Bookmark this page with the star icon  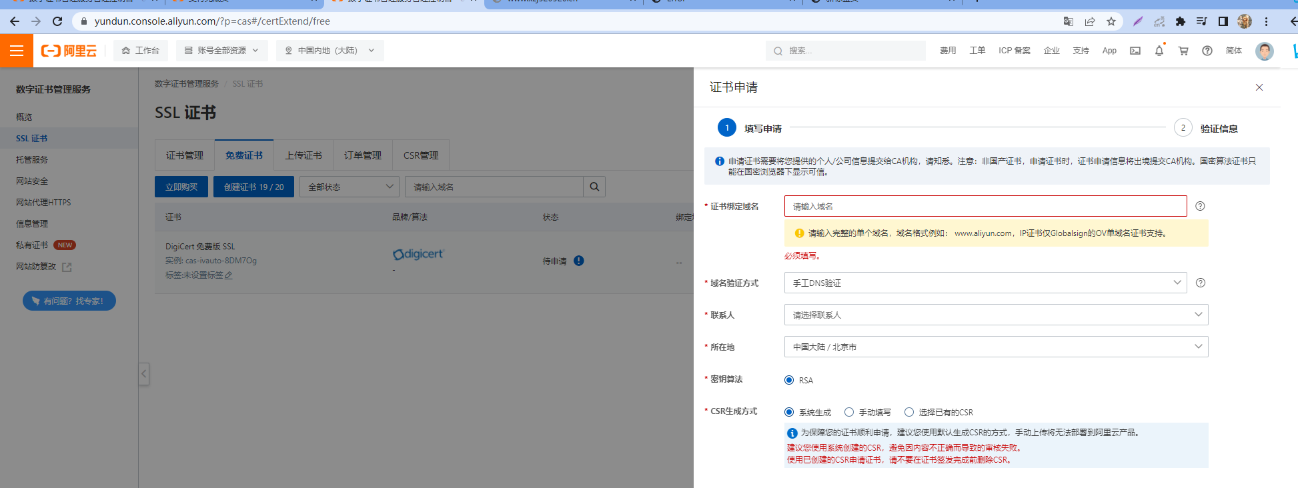point(1111,21)
